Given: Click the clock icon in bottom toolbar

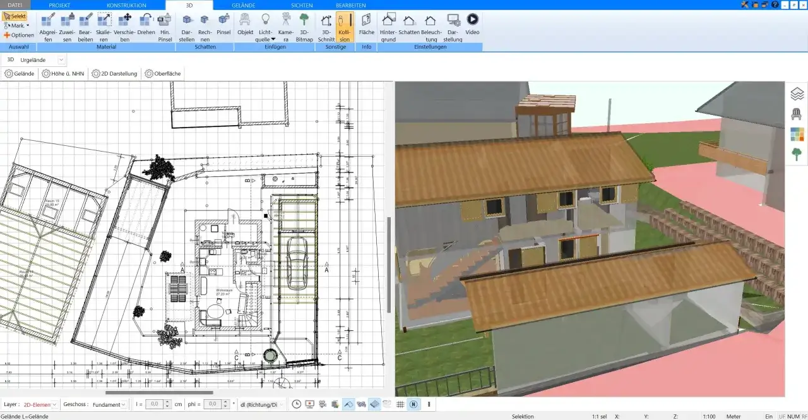Looking at the screenshot, I should tap(297, 404).
